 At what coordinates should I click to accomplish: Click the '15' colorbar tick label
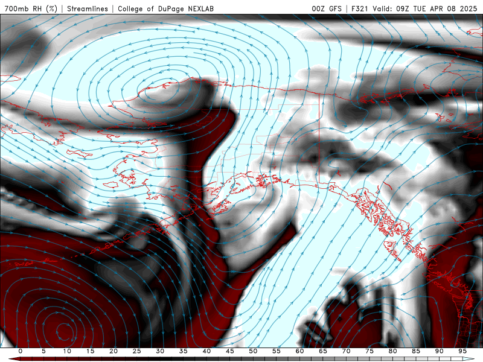point(90,351)
